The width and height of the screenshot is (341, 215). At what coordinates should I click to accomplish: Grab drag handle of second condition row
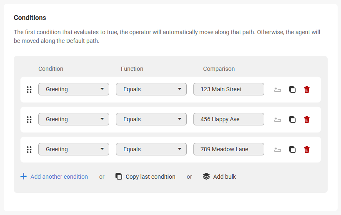[29, 120]
